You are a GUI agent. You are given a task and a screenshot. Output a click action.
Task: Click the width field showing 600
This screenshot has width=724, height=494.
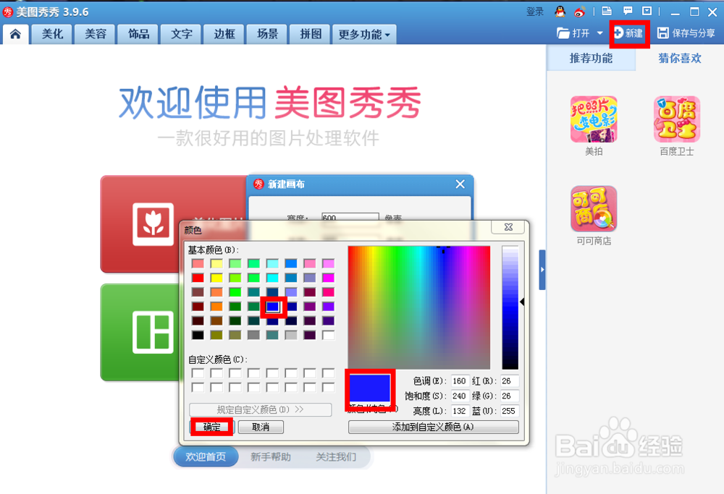click(350, 218)
